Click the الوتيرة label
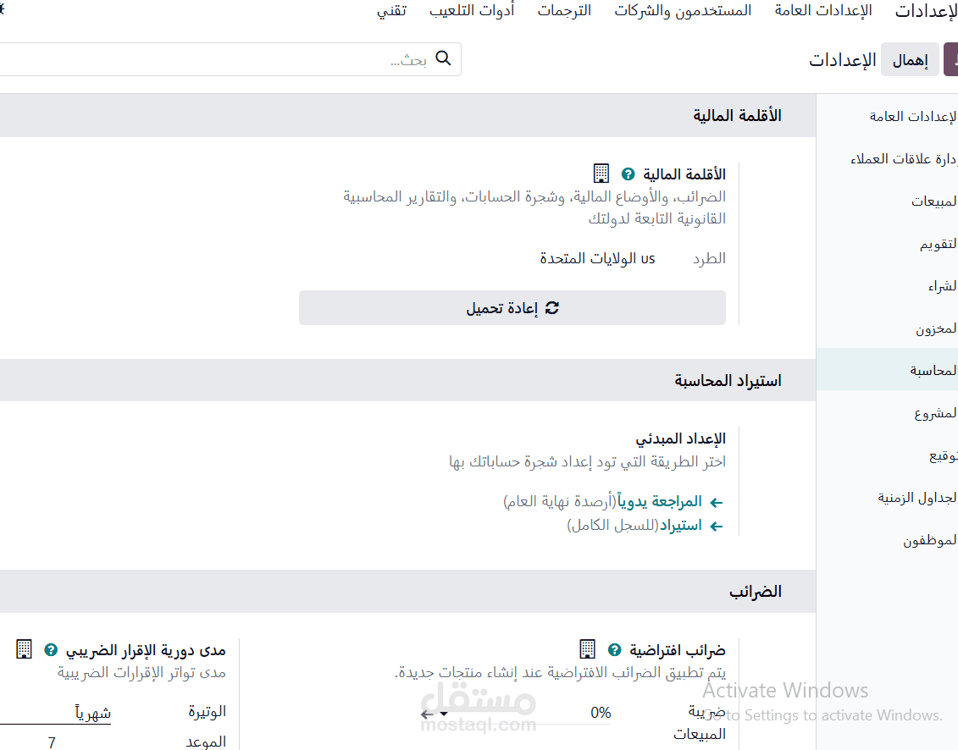This screenshot has height=750, width=958. coord(208,711)
